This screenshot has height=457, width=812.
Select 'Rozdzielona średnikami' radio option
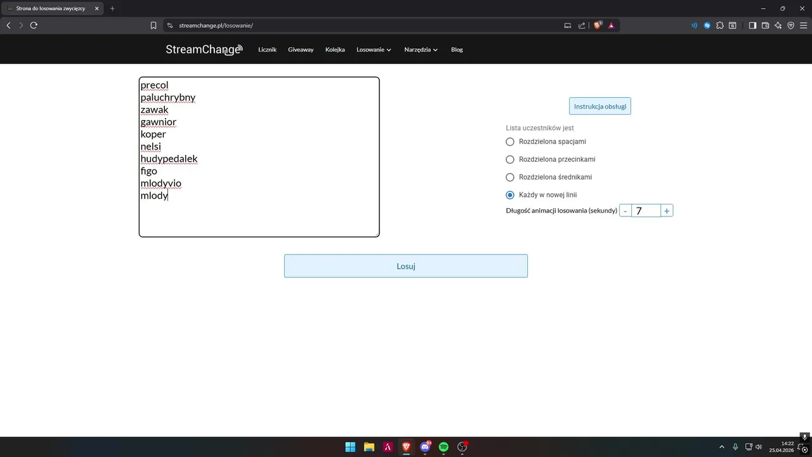coord(510,177)
